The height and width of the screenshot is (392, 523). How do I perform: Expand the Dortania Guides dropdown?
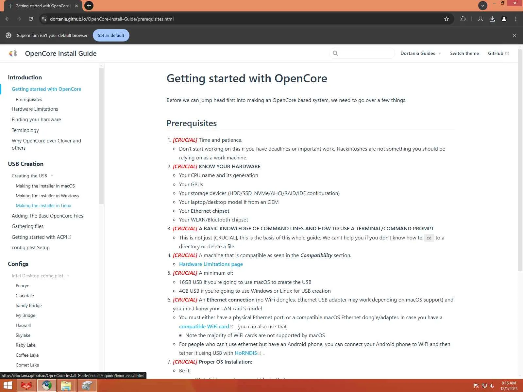tap(421, 53)
